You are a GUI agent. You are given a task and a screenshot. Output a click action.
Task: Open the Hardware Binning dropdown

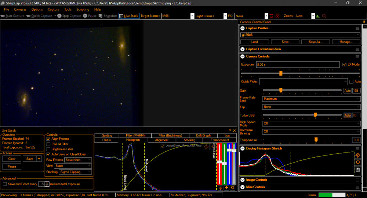pyautogui.click(x=311, y=132)
